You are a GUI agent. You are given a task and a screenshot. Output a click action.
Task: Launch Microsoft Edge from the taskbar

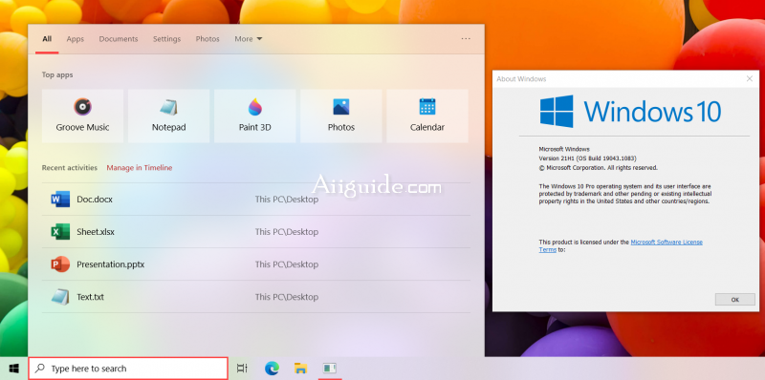[272, 369]
